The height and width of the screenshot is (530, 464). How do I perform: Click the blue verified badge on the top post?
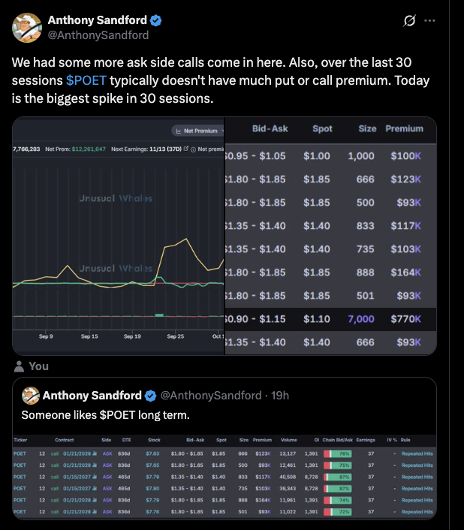tap(156, 20)
